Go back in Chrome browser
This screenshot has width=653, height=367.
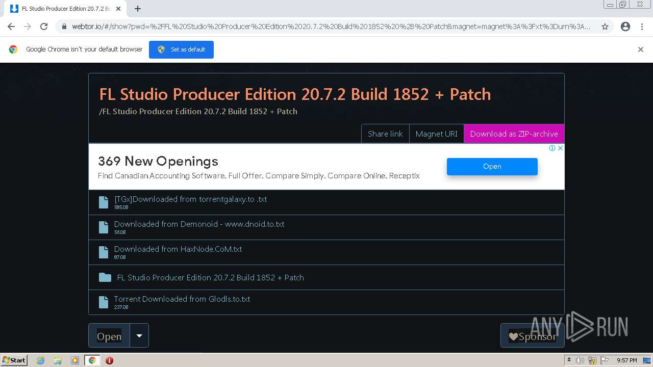[x=11, y=27]
